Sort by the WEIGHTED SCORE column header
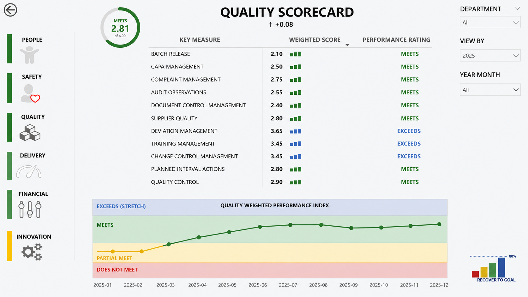This screenshot has height=297, width=528. coord(315,40)
